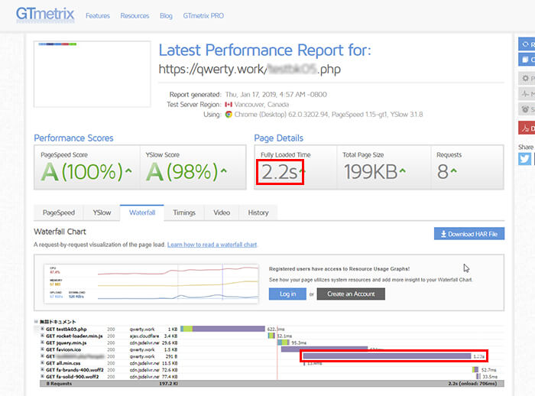Click the 197.2 KB total size cell

pos(168,384)
